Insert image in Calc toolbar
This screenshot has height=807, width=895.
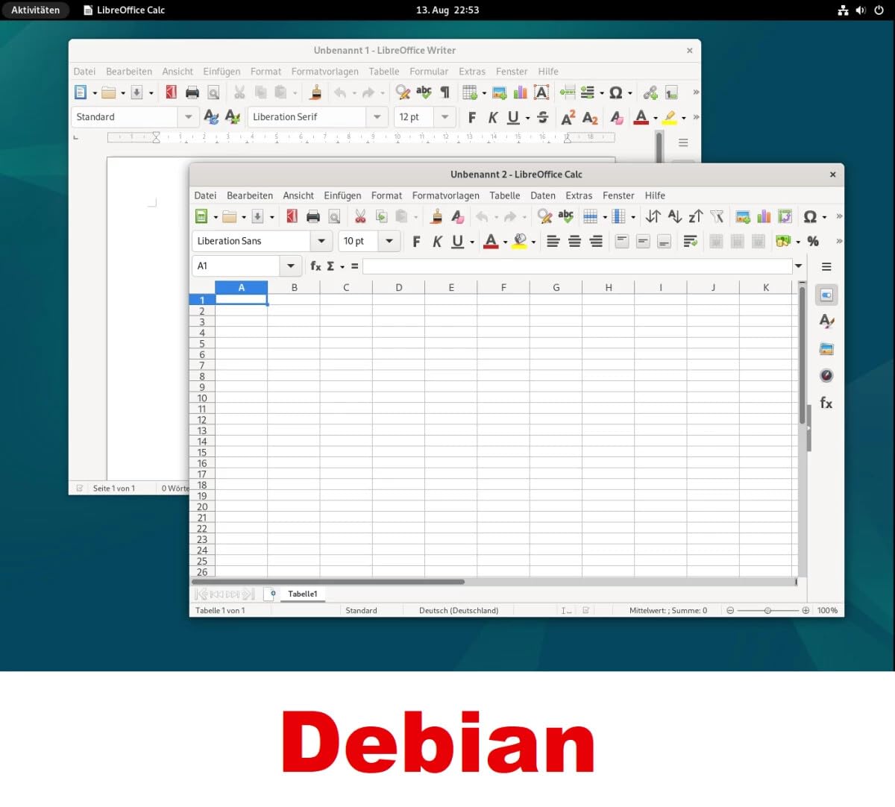tap(743, 216)
